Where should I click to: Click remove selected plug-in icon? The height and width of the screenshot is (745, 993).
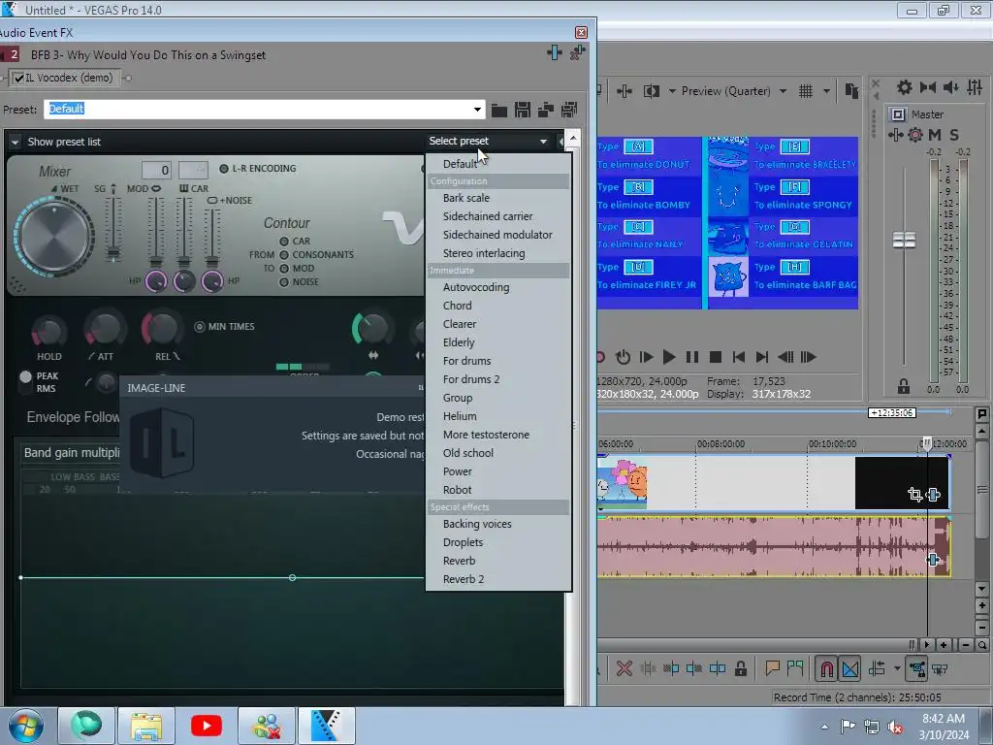point(577,53)
